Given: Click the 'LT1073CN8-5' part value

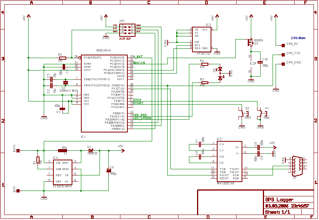Looking at the screenshot, I should [62, 186].
